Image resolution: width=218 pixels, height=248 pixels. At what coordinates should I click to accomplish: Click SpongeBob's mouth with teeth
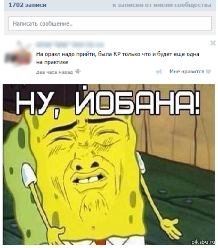click(x=90, y=179)
